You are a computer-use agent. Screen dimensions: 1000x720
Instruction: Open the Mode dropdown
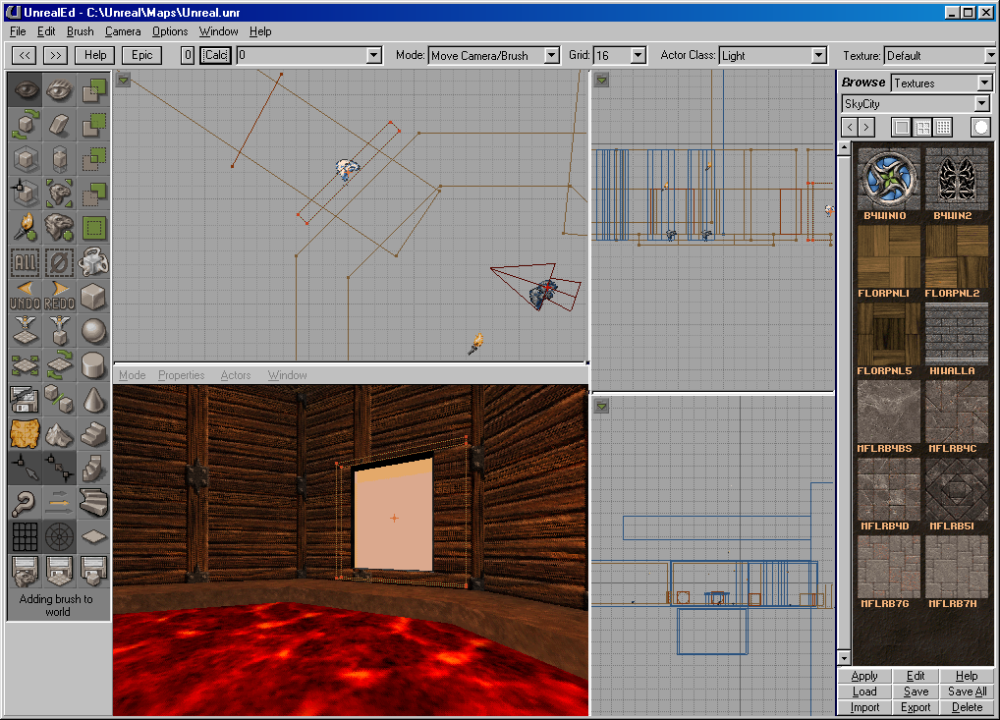(x=552, y=55)
